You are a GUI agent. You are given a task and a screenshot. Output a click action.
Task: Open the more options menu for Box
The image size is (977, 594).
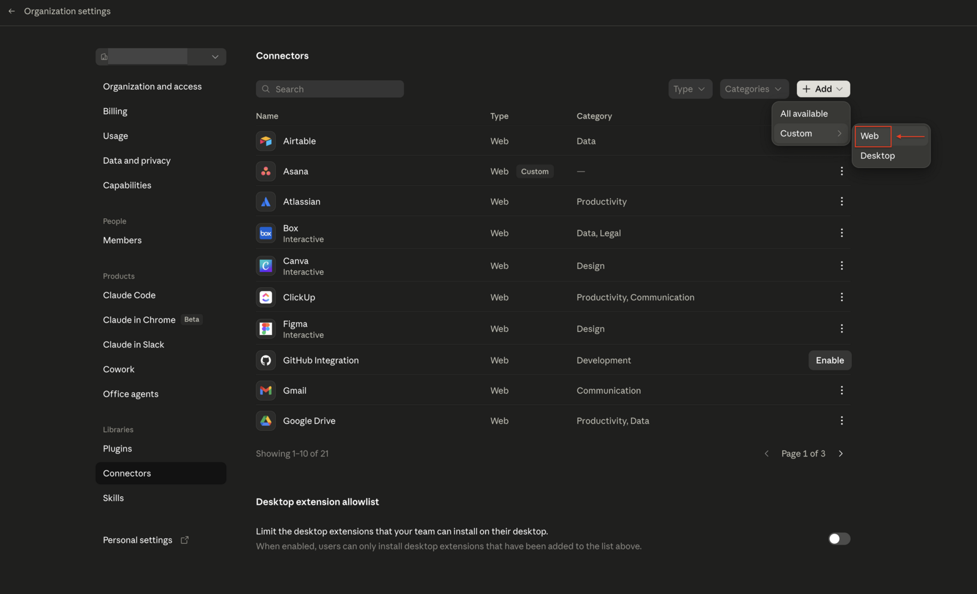tap(841, 233)
